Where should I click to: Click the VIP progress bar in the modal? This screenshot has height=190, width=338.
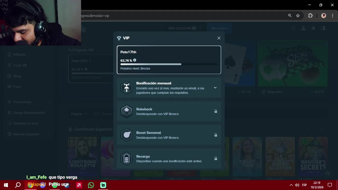[x=169, y=64]
